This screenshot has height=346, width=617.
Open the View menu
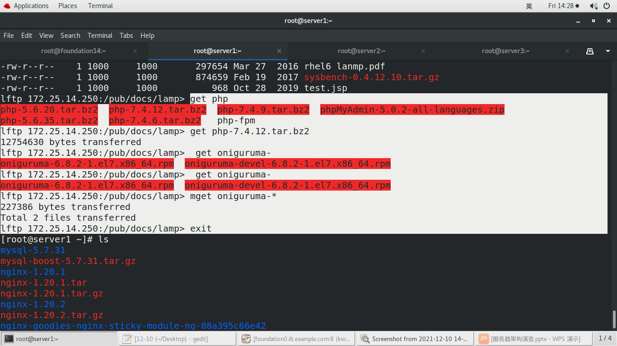coord(46,36)
